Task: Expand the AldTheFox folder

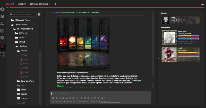Action: pyautogui.click(x=21, y=33)
